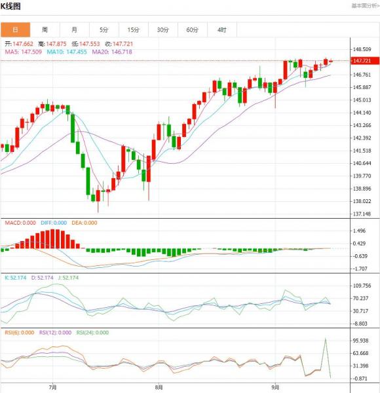The width and height of the screenshot is (380, 393).
Task: Open the 5分 timeframe tab
Action: click(104, 30)
